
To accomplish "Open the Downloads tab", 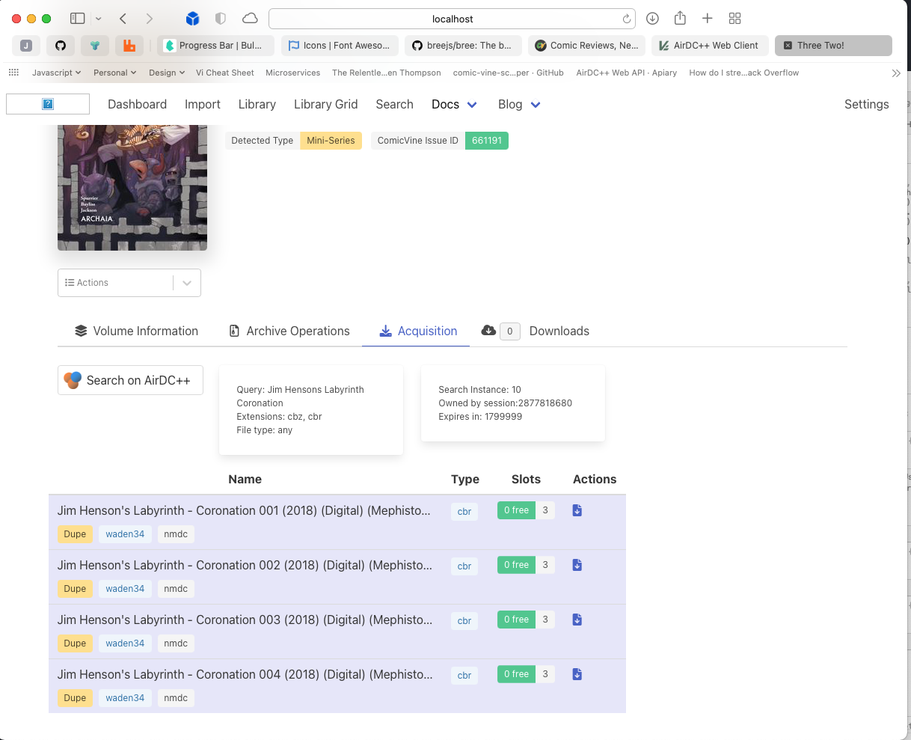I will pyautogui.click(x=559, y=331).
